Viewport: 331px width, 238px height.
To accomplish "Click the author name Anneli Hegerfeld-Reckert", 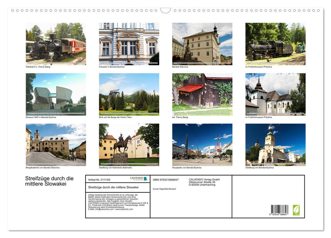I will click(164, 189).
